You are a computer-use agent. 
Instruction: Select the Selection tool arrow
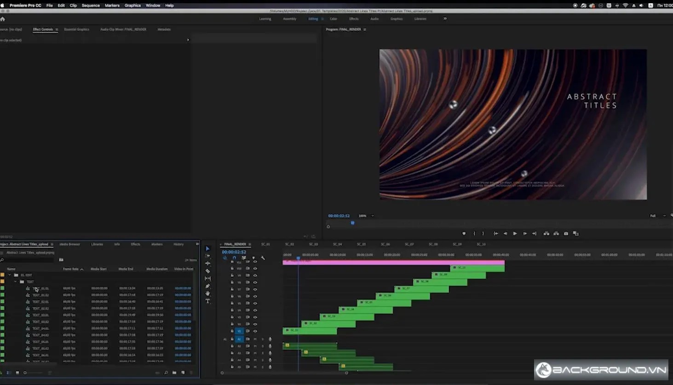[207, 248]
